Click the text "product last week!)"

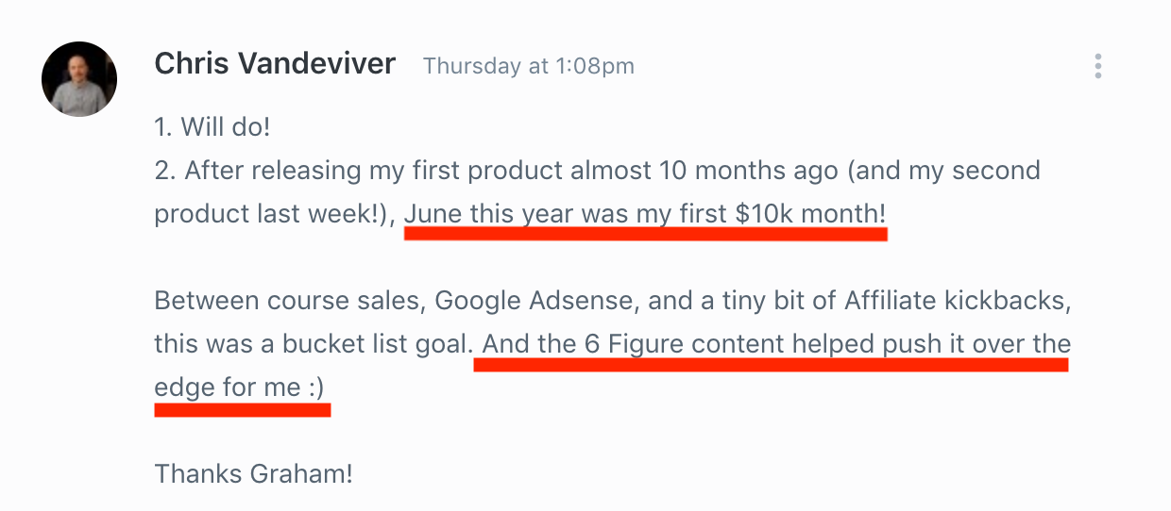click(x=274, y=214)
